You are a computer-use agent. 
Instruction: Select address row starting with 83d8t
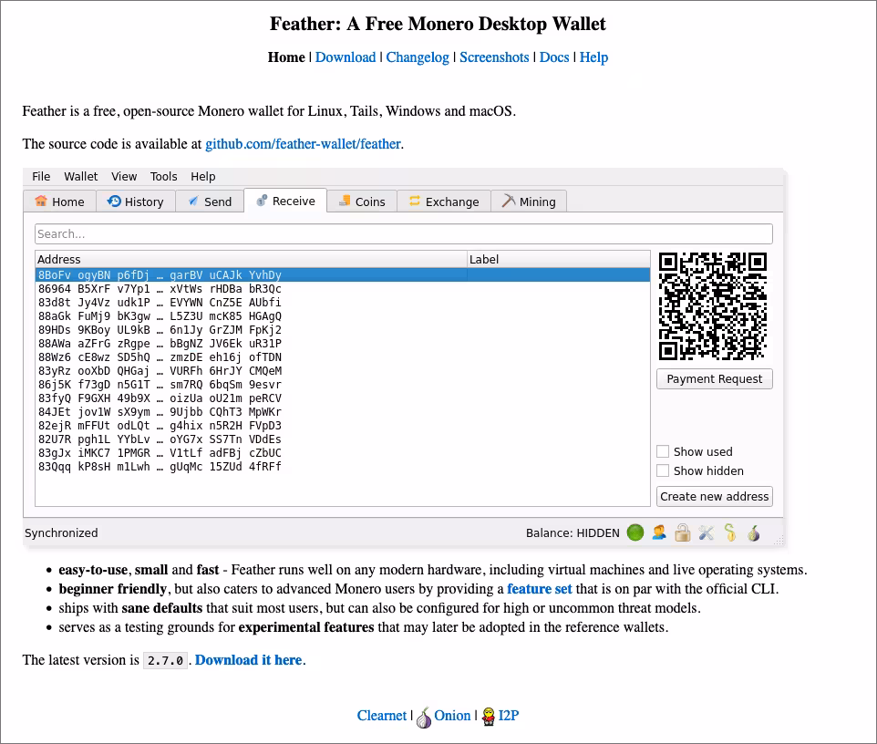(x=342, y=302)
